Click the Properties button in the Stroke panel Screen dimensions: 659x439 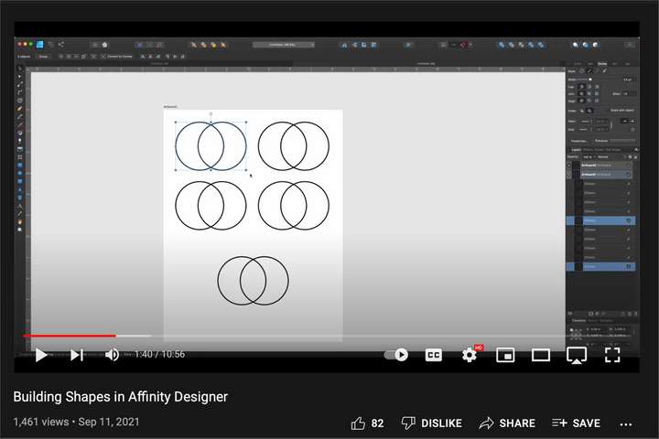tap(579, 141)
